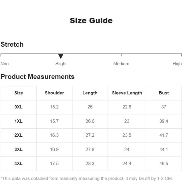
Task: Select the 3XL size row label
Action: 19,149
